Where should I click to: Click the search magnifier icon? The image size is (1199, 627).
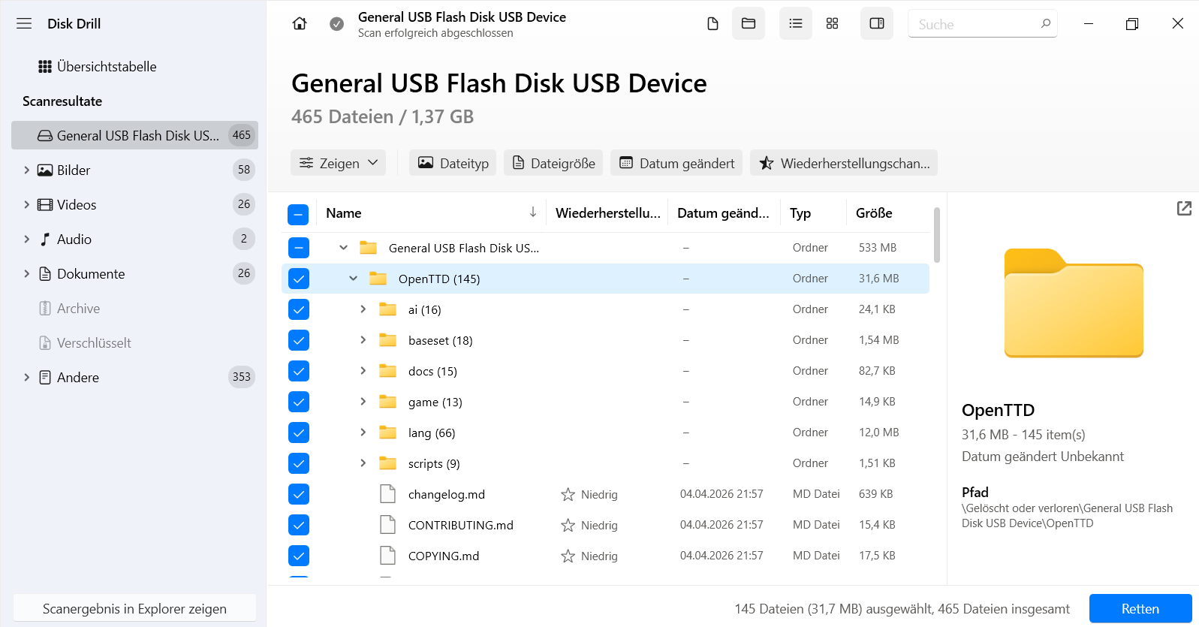click(1046, 23)
